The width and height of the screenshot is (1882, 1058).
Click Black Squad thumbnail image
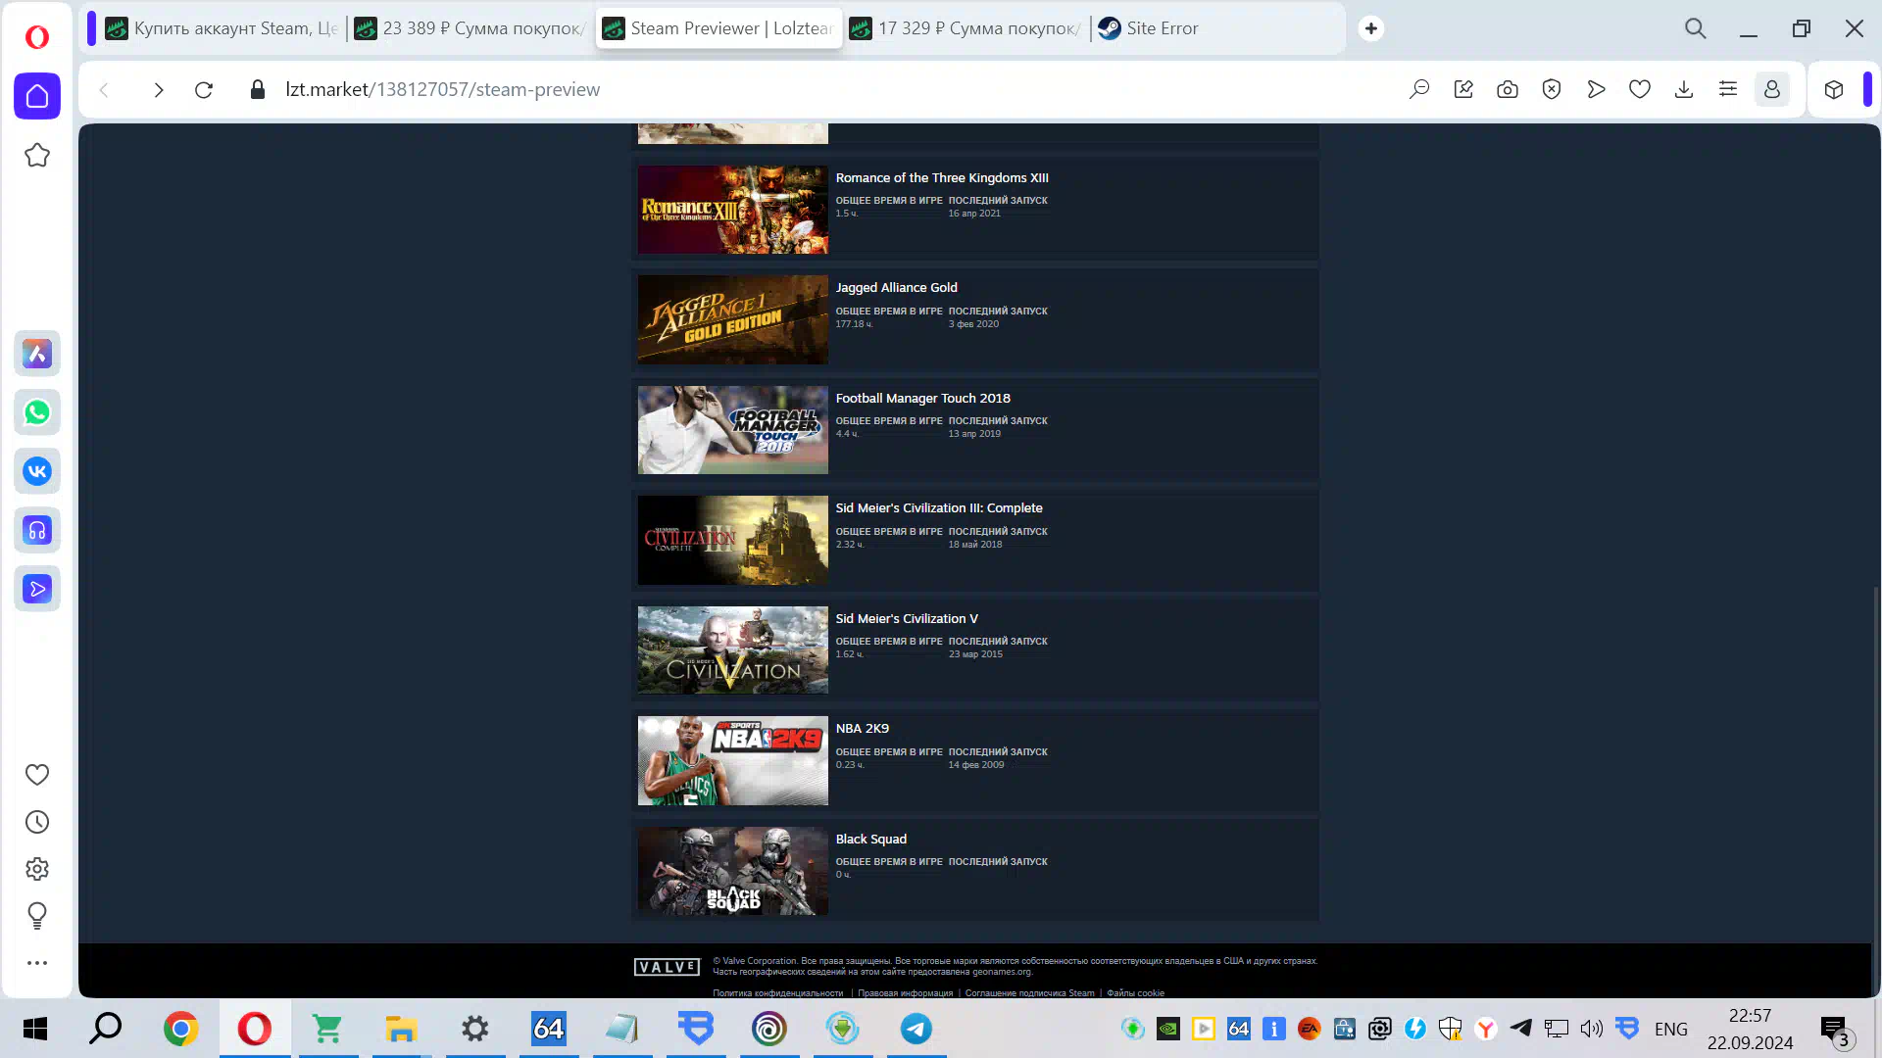point(733,871)
